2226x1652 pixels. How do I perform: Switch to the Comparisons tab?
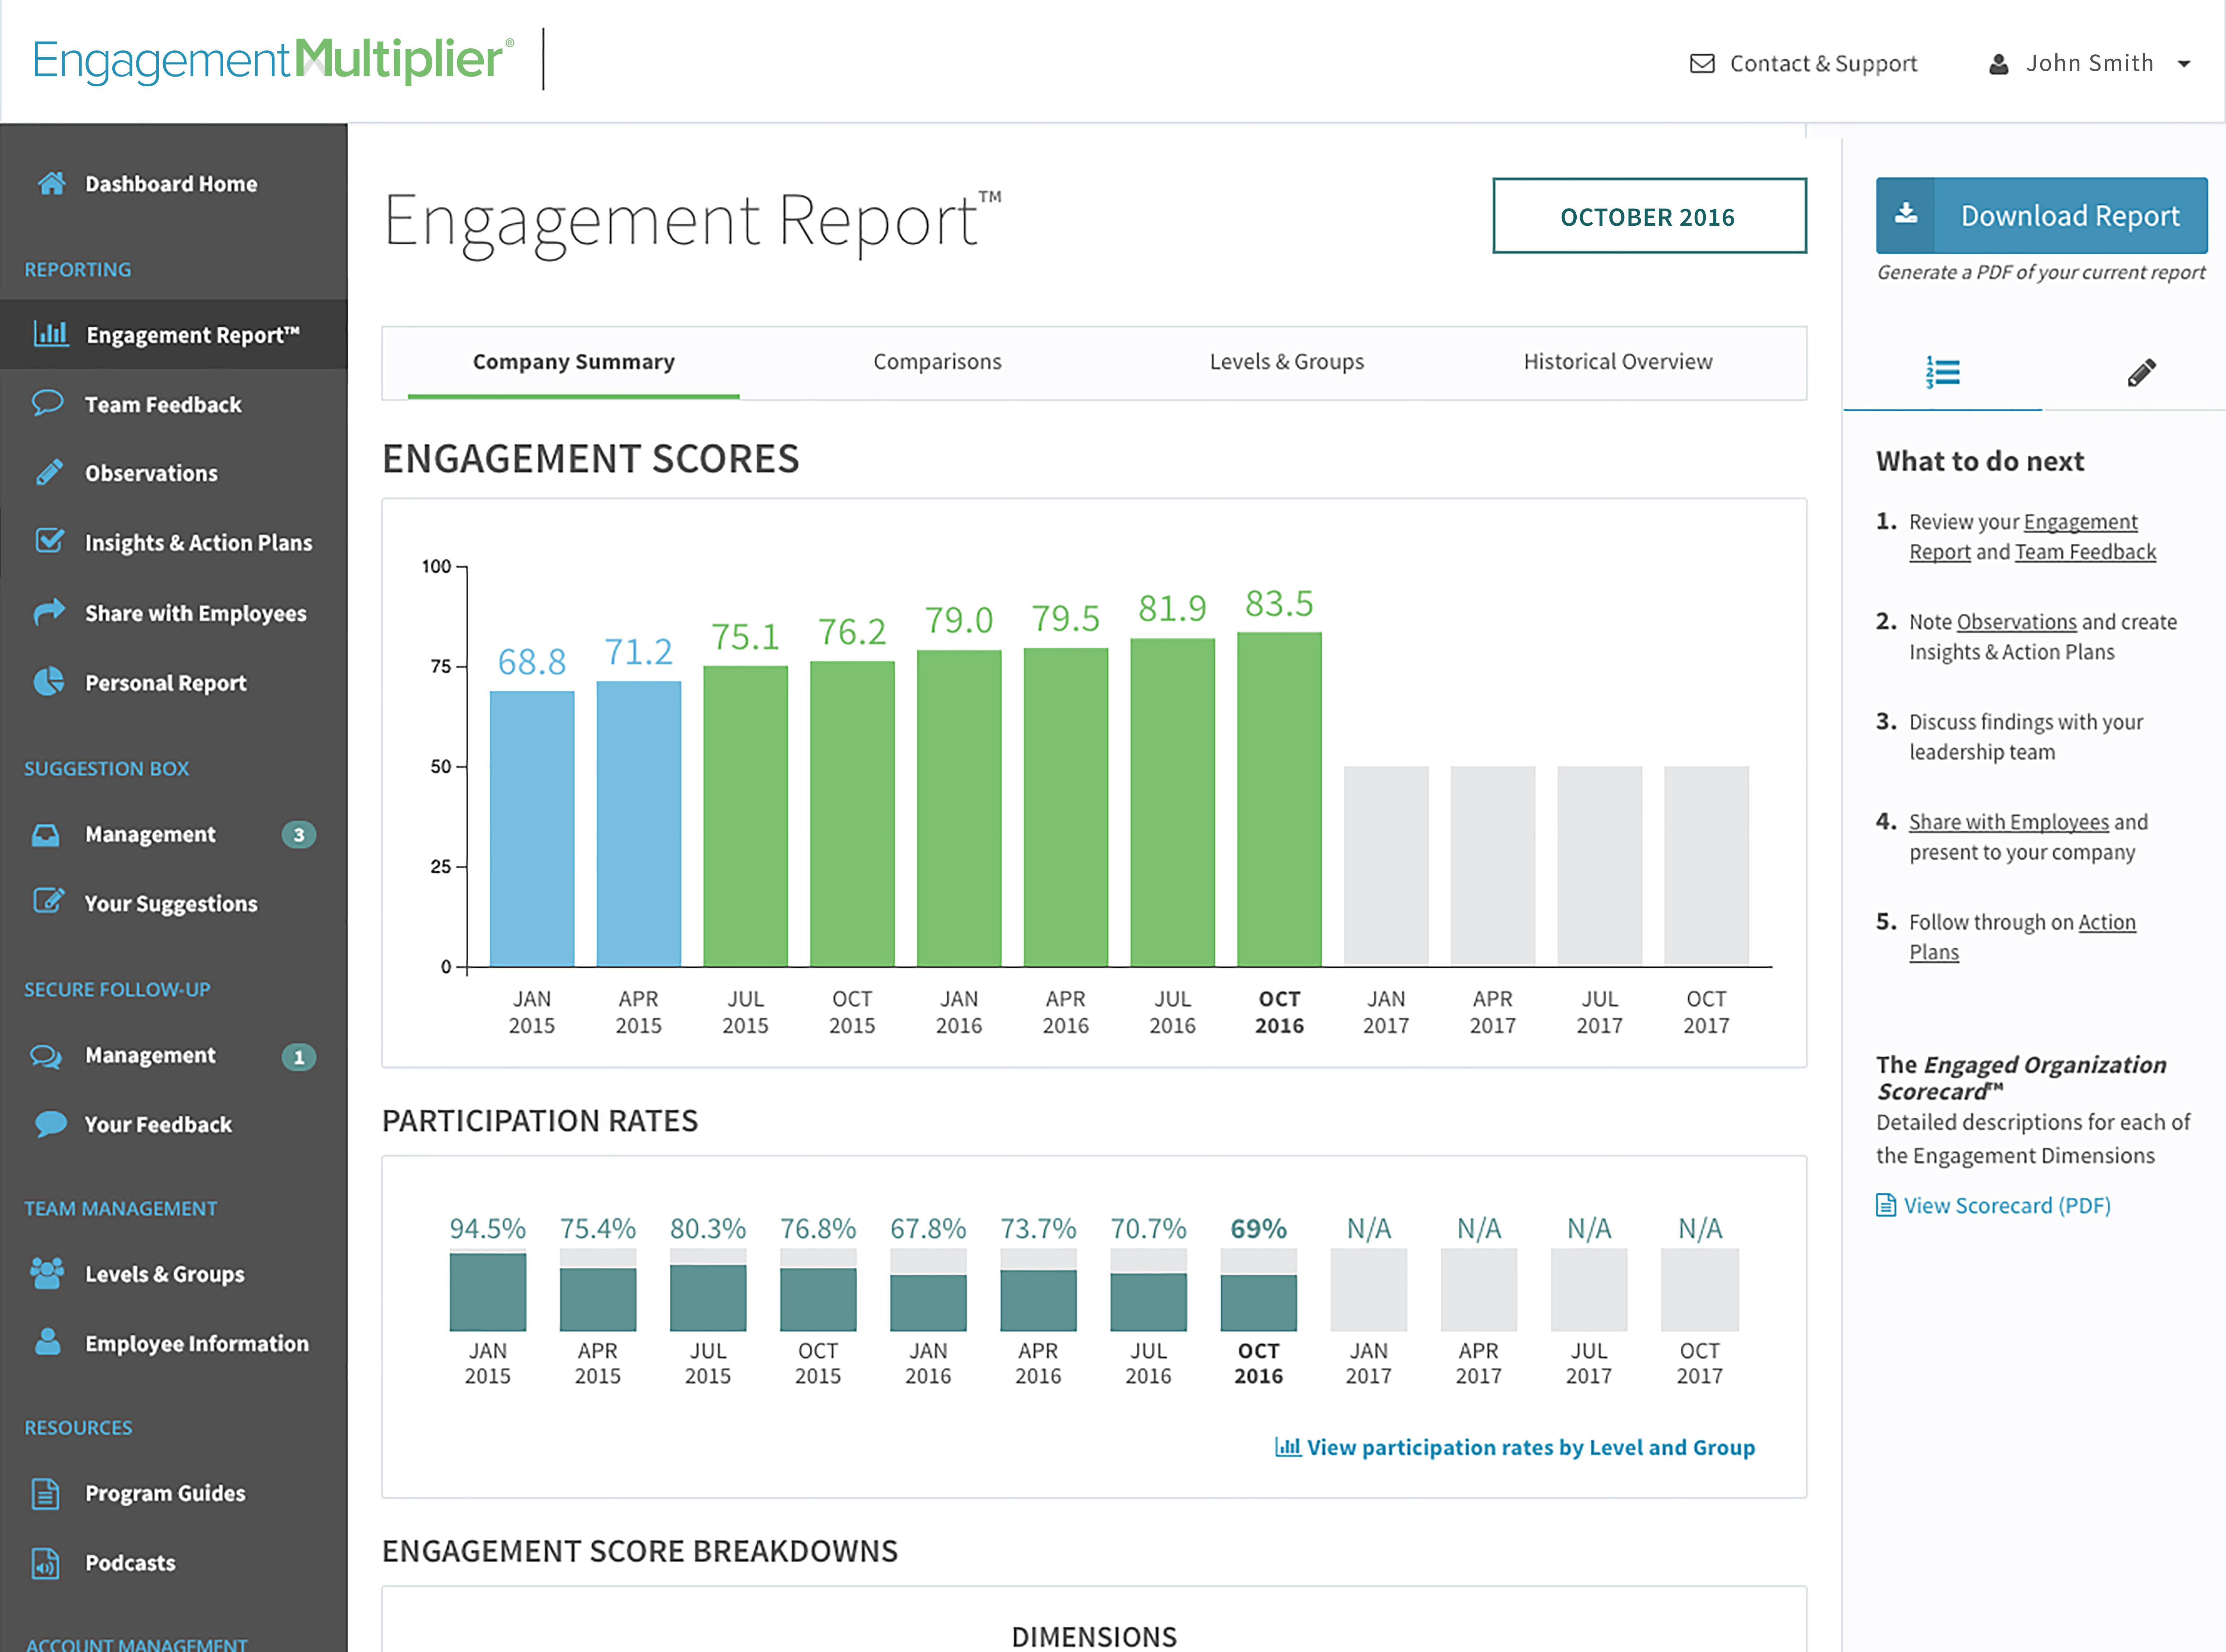pos(937,362)
